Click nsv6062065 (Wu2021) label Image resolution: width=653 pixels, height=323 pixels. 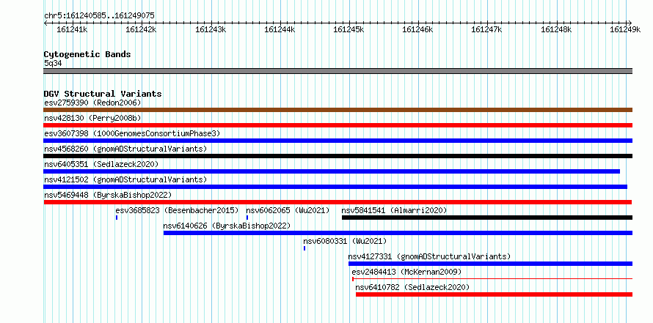[x=288, y=210]
